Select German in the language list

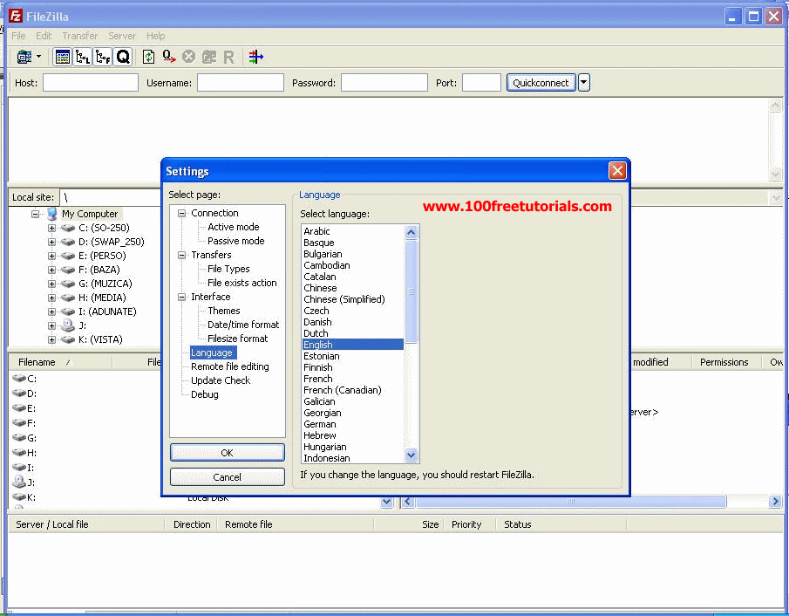320,424
